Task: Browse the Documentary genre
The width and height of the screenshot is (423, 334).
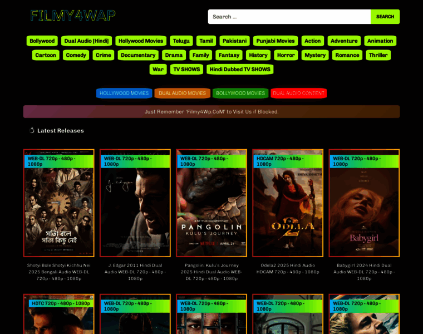Action: point(138,55)
